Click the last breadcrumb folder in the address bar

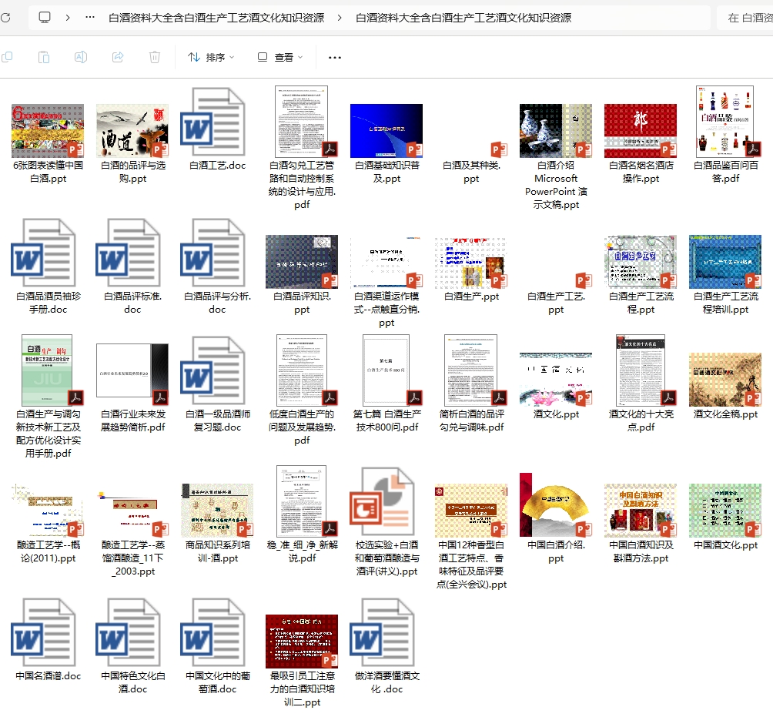click(x=463, y=17)
